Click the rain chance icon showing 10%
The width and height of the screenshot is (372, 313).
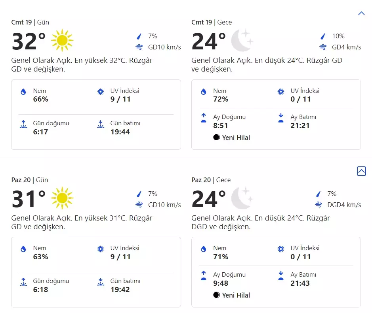tap(323, 36)
